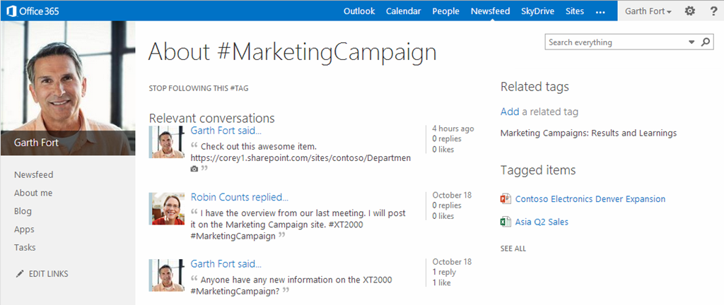The width and height of the screenshot is (724, 305).
Task: Click the Garth Fort name caption on the photo
Action: click(x=36, y=143)
